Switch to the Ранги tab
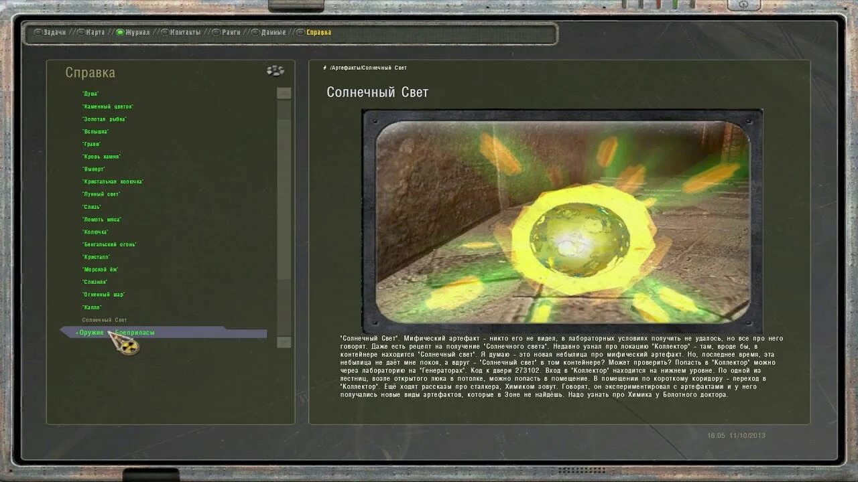 [x=226, y=32]
